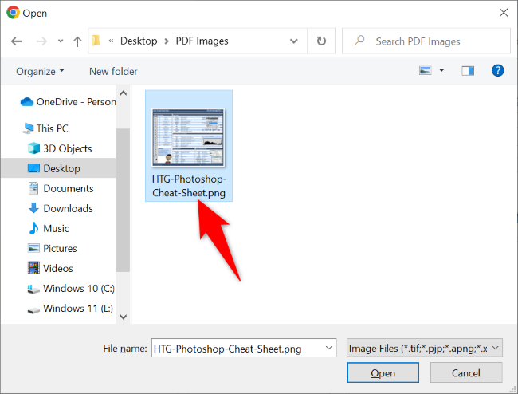Click the OneDrive cloud icon
The height and width of the screenshot is (394, 518).
[27, 102]
